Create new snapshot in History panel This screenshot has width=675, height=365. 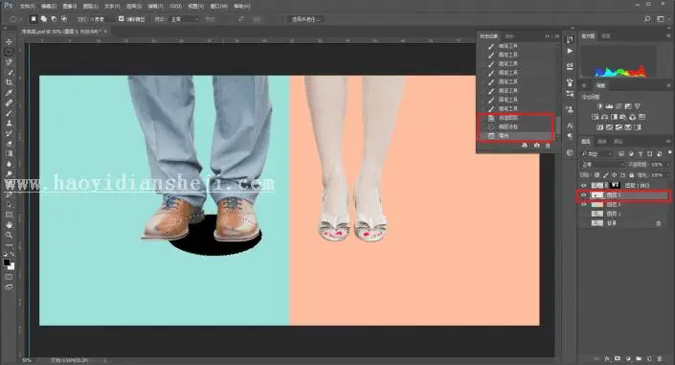coord(536,146)
